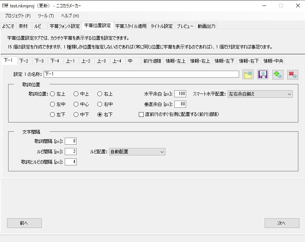Select the 上-1 position setting tab
The image size is (305, 242).
click(70, 61)
